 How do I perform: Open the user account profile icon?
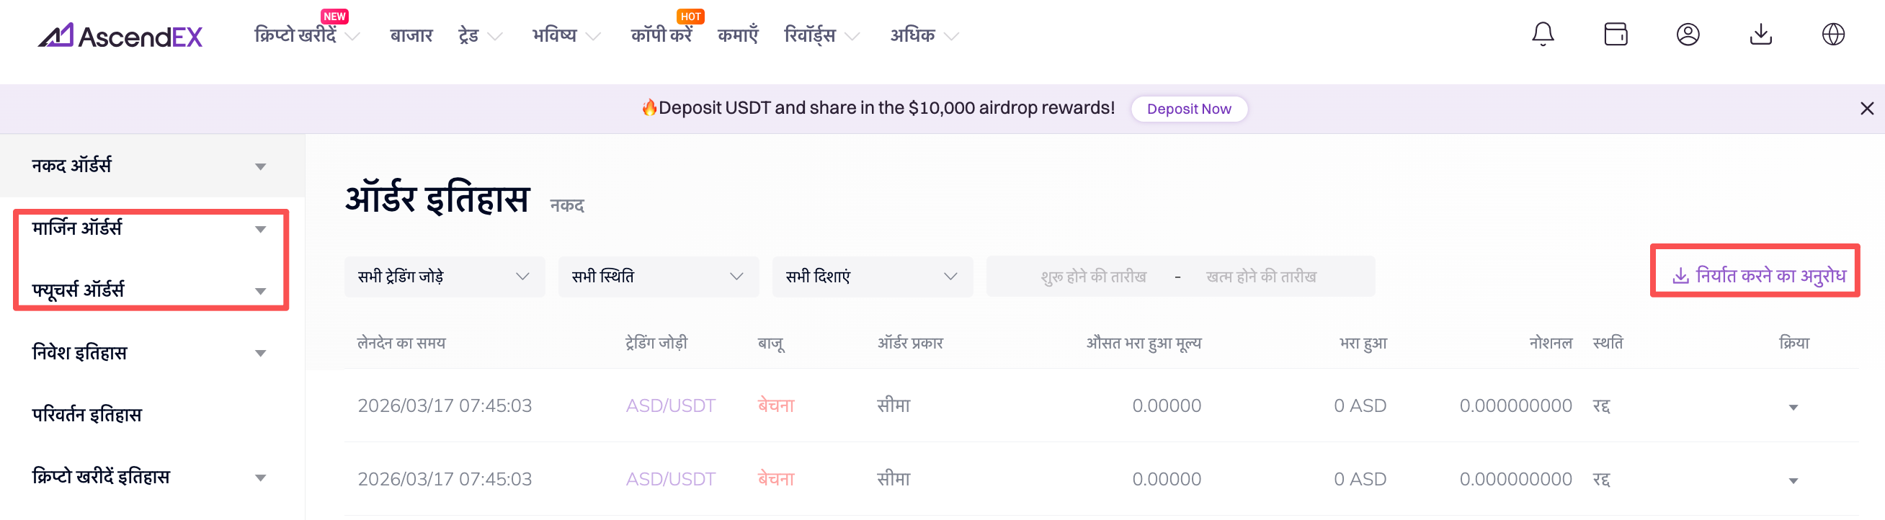tap(1688, 35)
